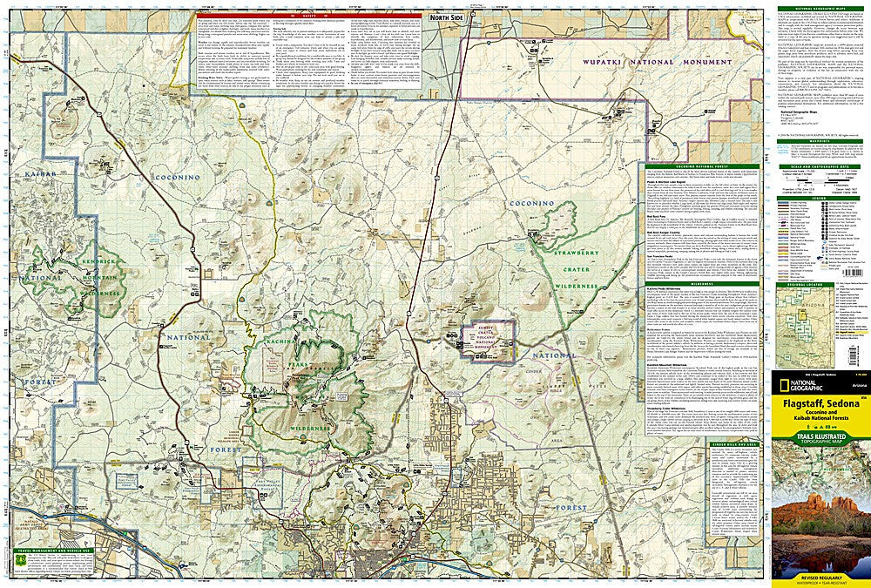Viewport: 871px width, 588px height.
Task: Click the Flagstaff, Sedona cover title
Action: 820,404
